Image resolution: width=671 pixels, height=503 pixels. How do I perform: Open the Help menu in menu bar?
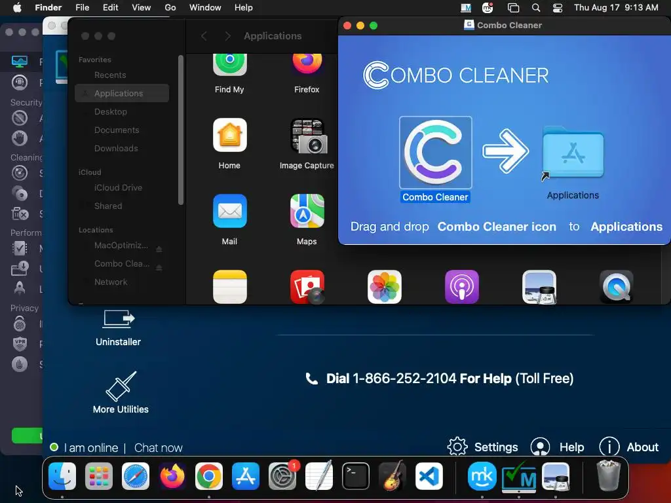coord(244,7)
